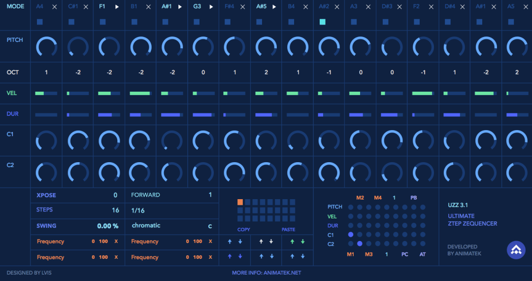
Task: Click the PASTE button
Action: pos(288,230)
